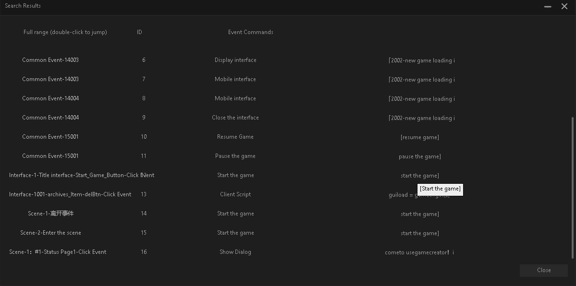The height and width of the screenshot is (286, 576).
Task: Select the Client Script event command
Action: tap(235, 194)
